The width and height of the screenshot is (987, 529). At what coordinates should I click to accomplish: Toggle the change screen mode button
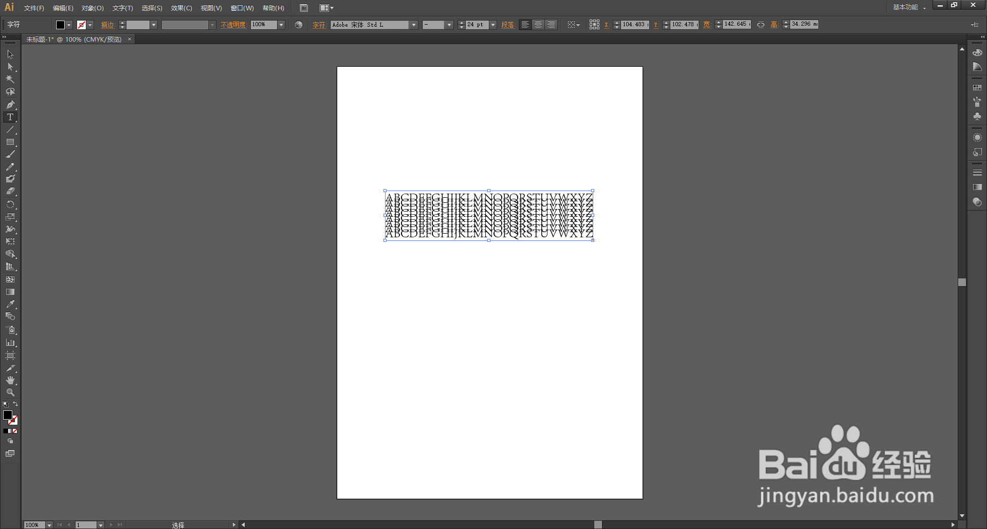(10, 454)
